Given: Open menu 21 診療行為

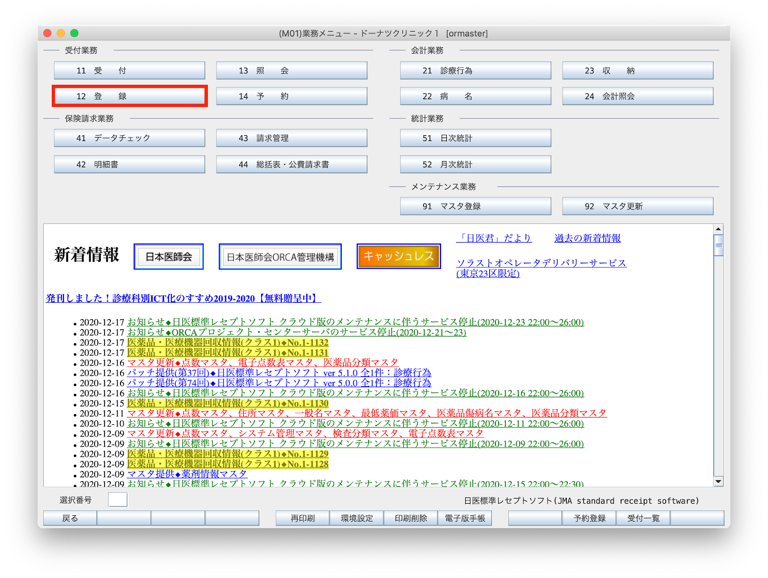Looking at the screenshot, I should [x=475, y=70].
